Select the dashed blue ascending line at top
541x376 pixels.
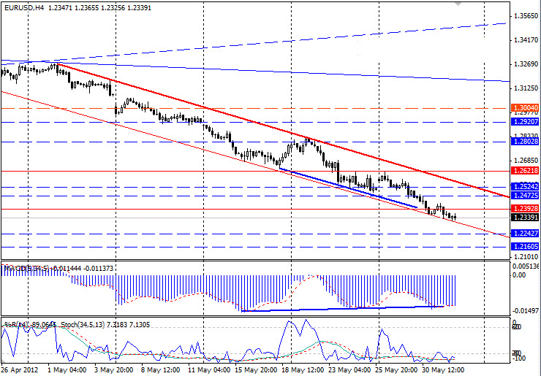coord(254,43)
